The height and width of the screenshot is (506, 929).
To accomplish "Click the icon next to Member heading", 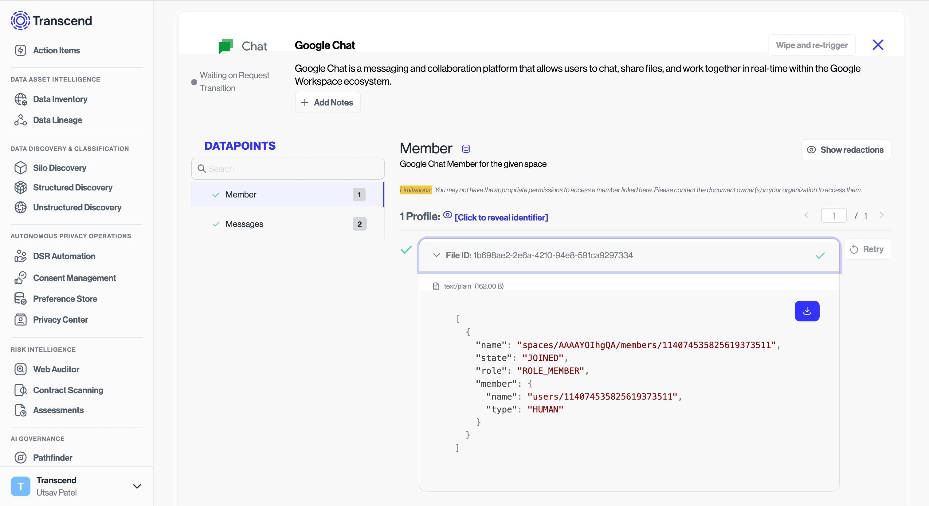I will (466, 149).
